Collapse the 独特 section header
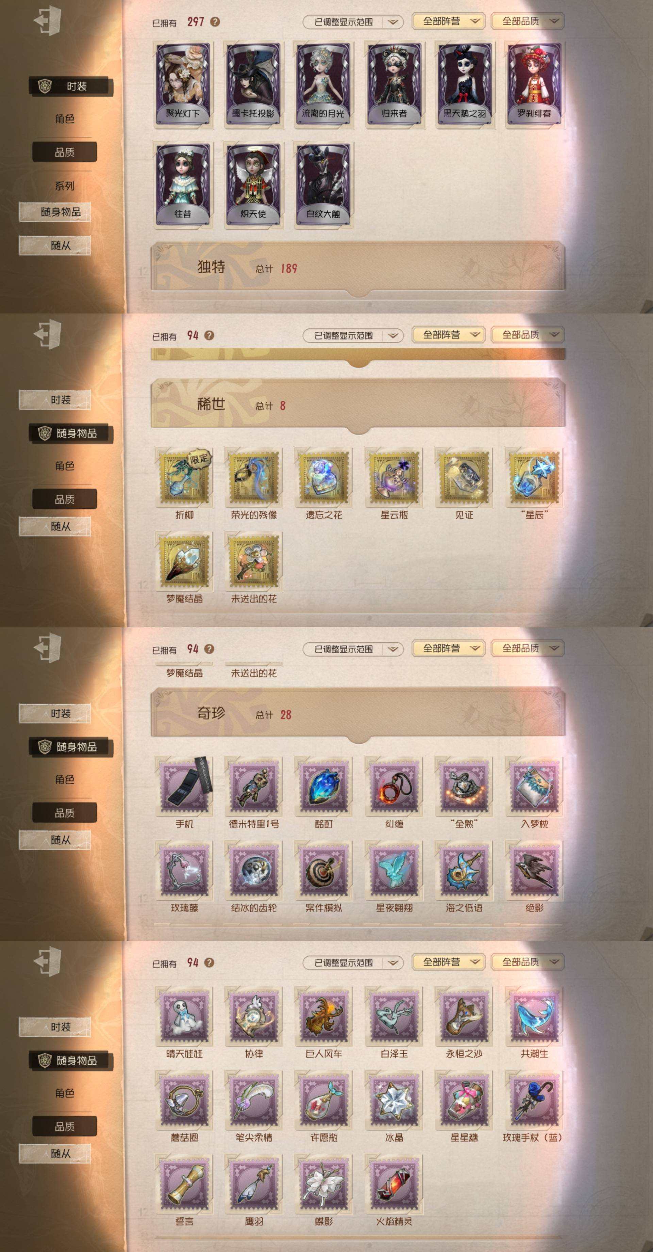 (358, 268)
